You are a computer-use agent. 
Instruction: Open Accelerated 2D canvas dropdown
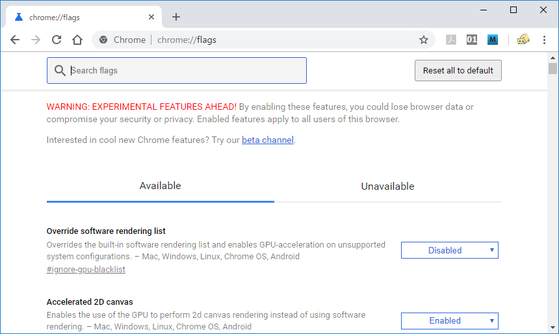[x=449, y=320]
